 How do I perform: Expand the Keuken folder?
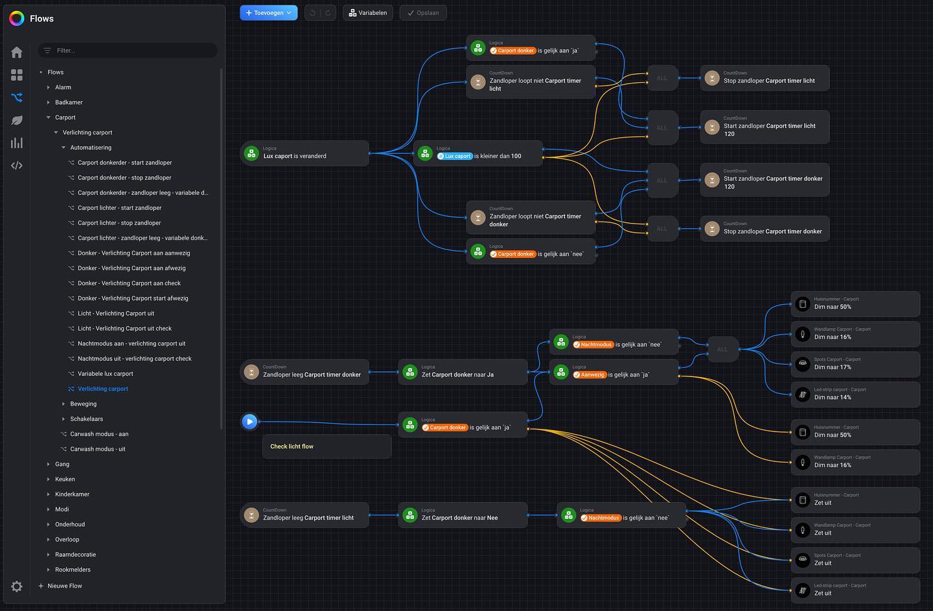[48, 479]
